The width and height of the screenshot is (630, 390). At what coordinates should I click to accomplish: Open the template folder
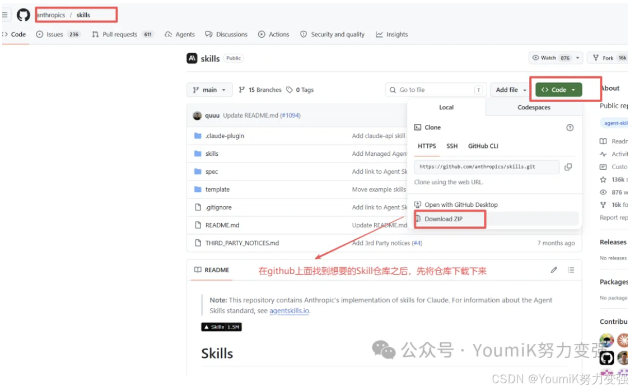217,189
